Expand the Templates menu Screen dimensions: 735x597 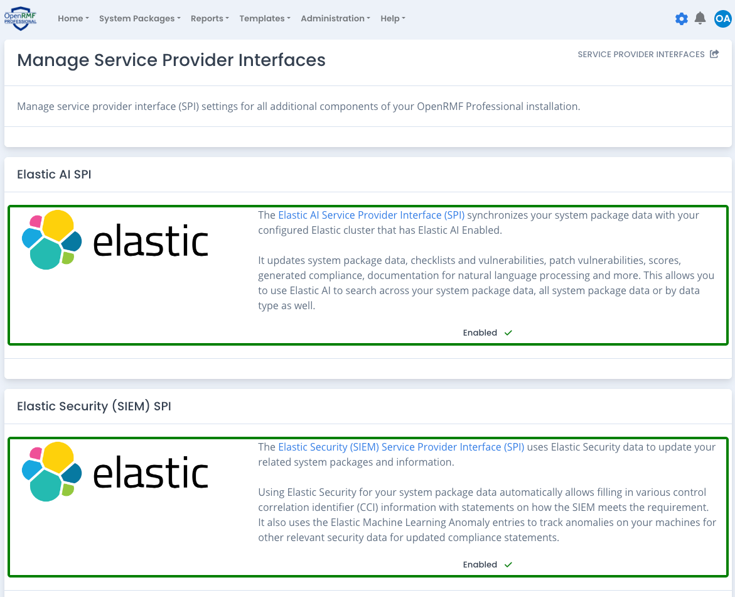click(x=265, y=18)
